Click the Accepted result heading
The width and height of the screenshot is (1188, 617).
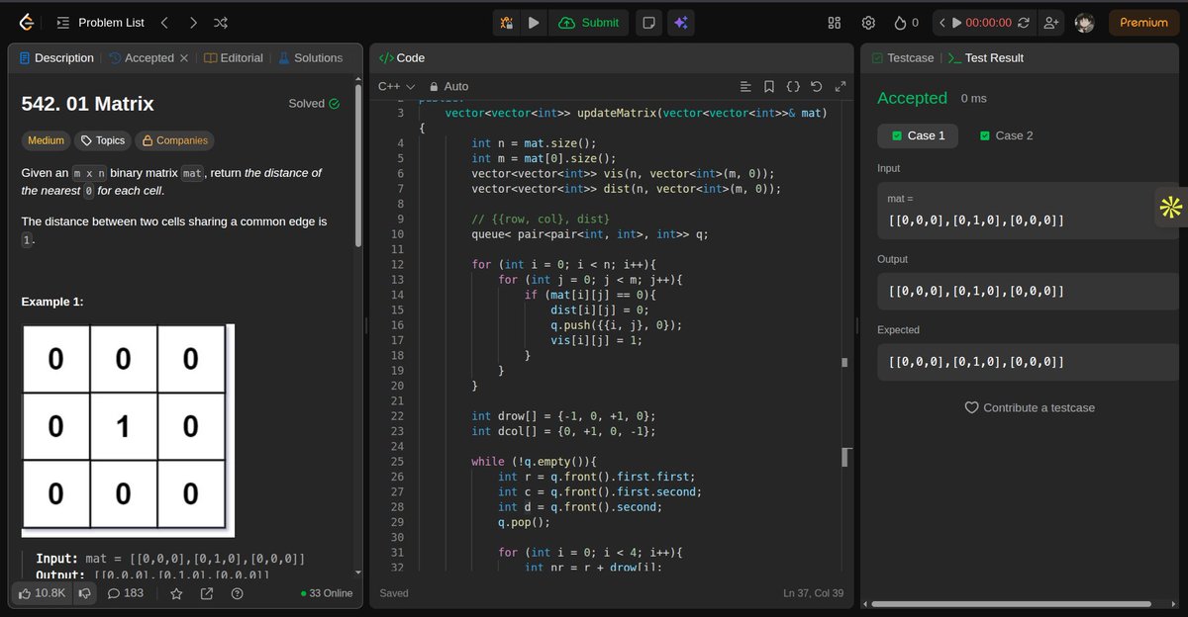pyautogui.click(x=912, y=98)
